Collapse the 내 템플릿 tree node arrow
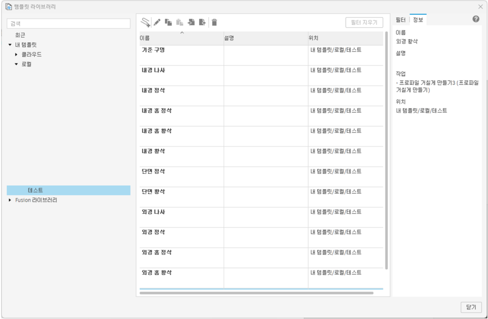This screenshot has height=319, width=488. [x=10, y=45]
